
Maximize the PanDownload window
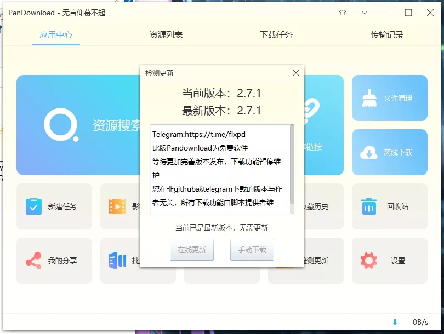coord(408,13)
